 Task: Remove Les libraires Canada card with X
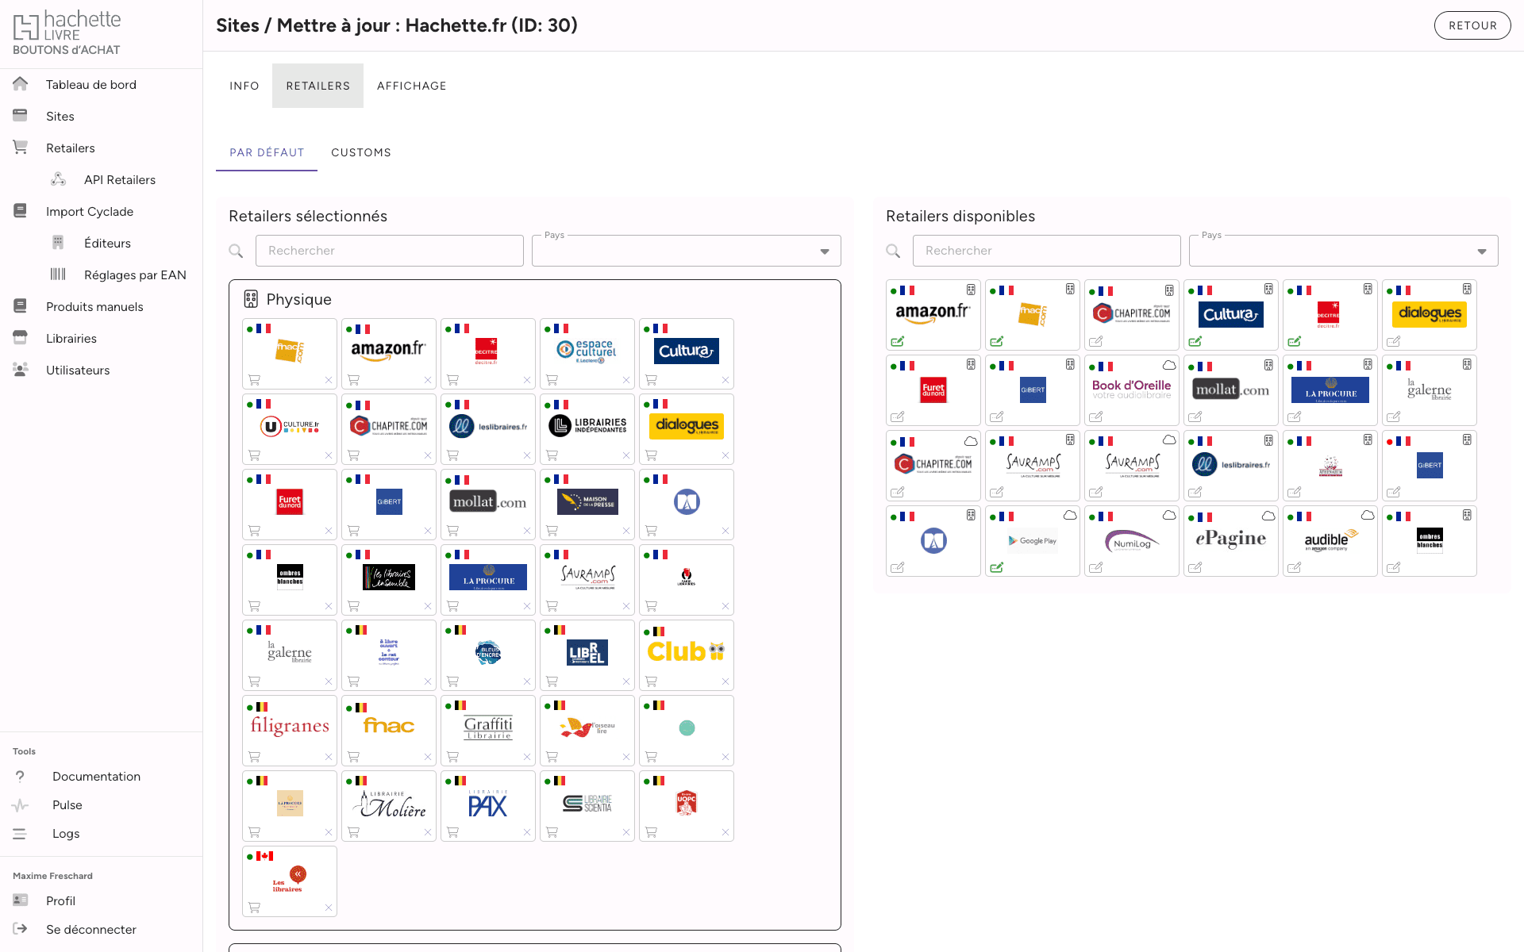pos(329,908)
